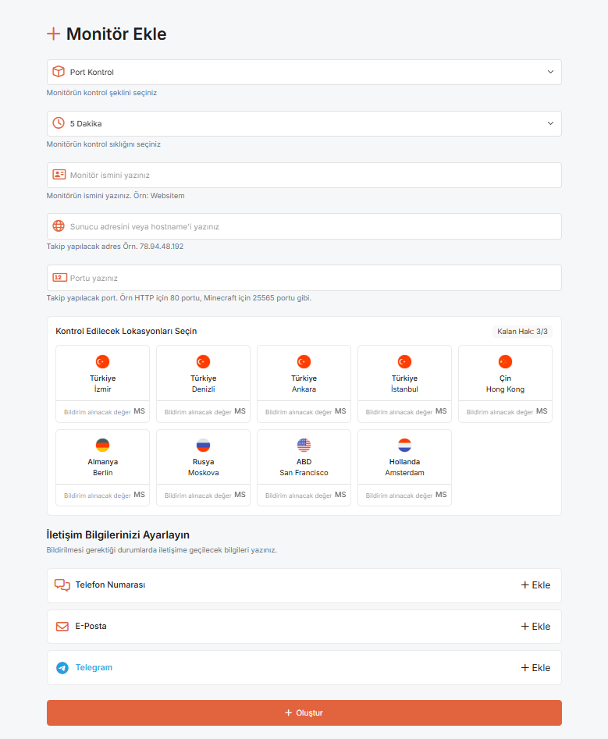Click the Oluştur create button
Image resolution: width=608 pixels, height=739 pixels.
(x=304, y=712)
